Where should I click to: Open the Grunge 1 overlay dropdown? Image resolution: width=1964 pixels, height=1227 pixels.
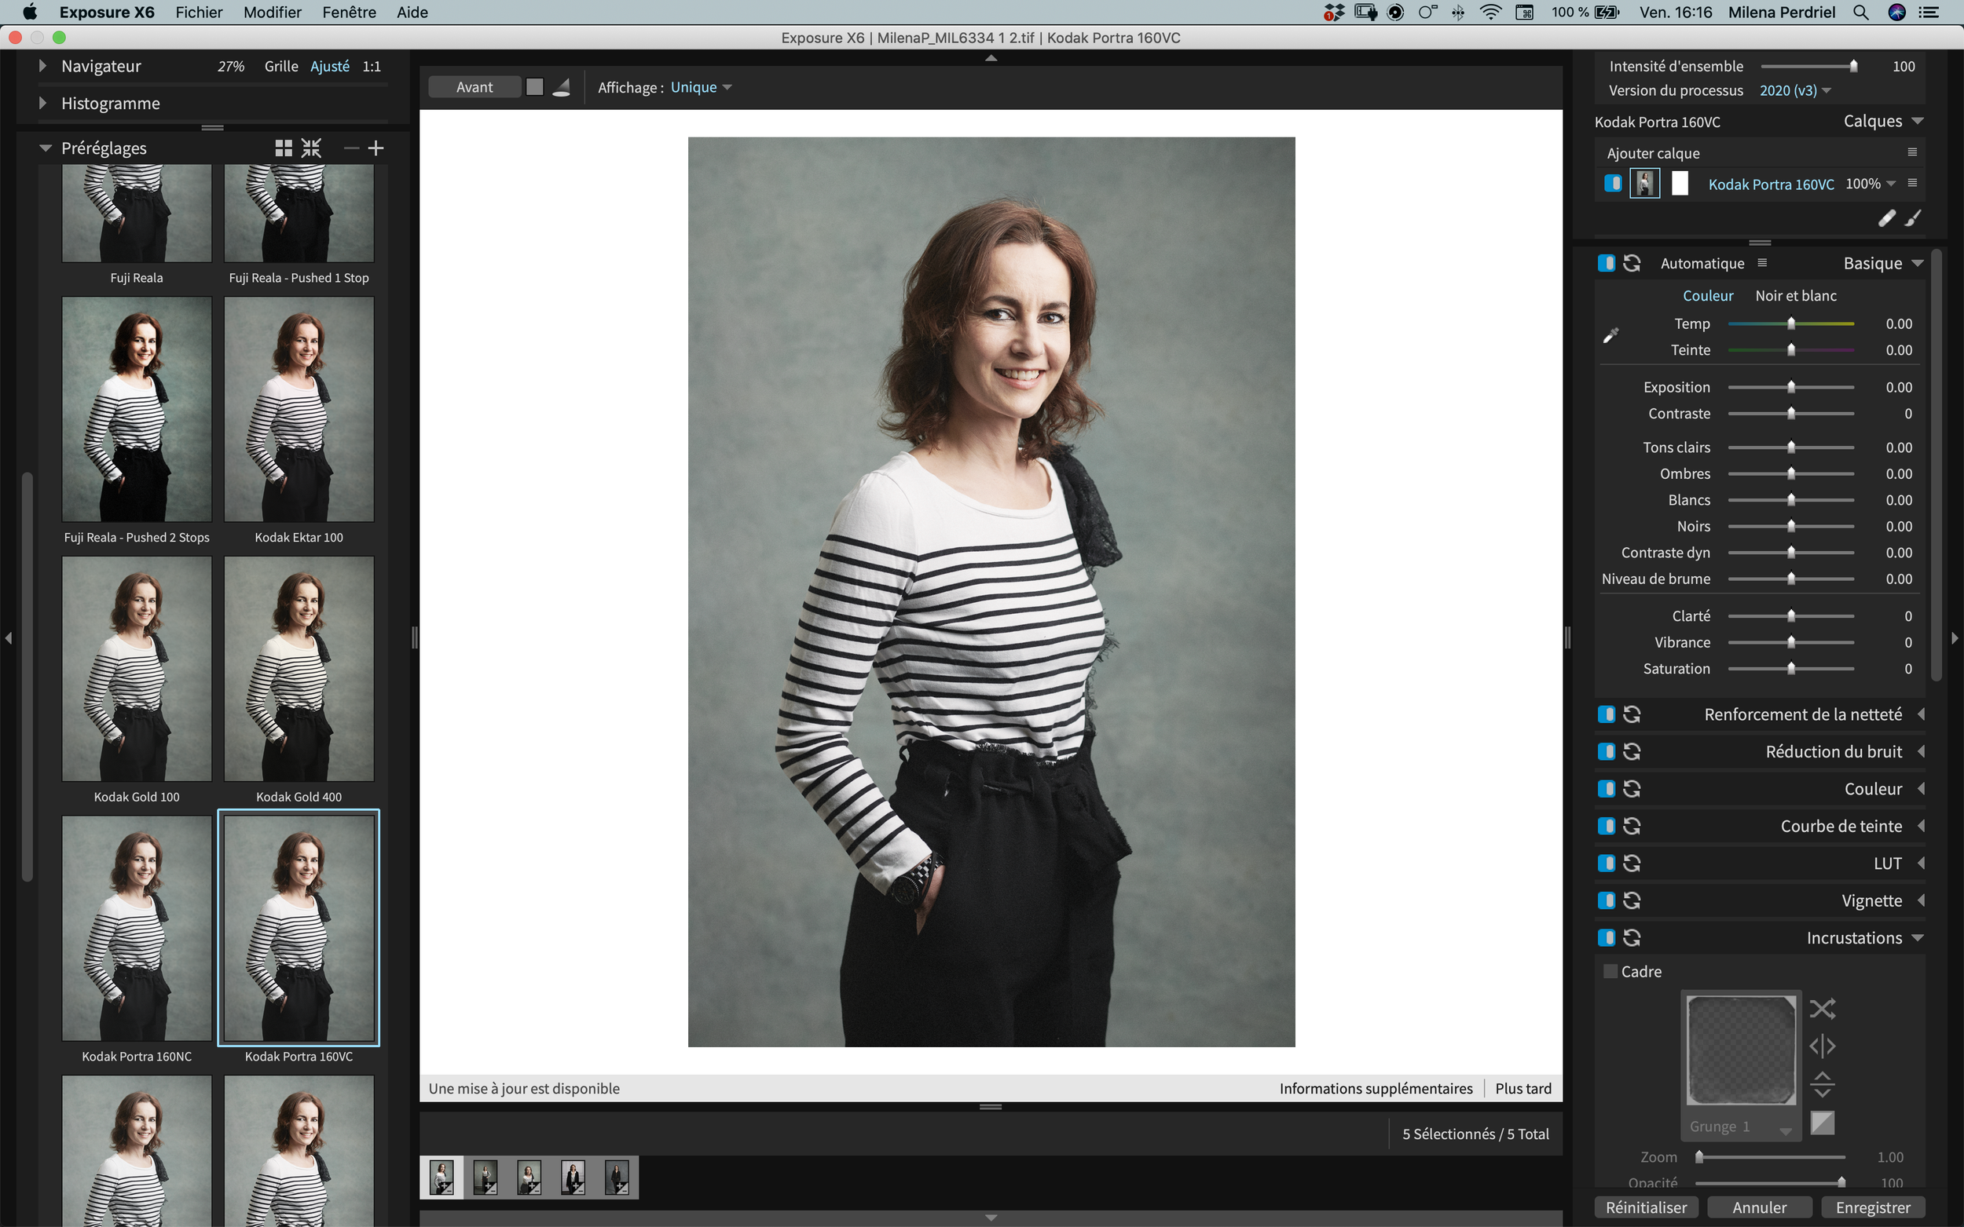(x=1740, y=1127)
